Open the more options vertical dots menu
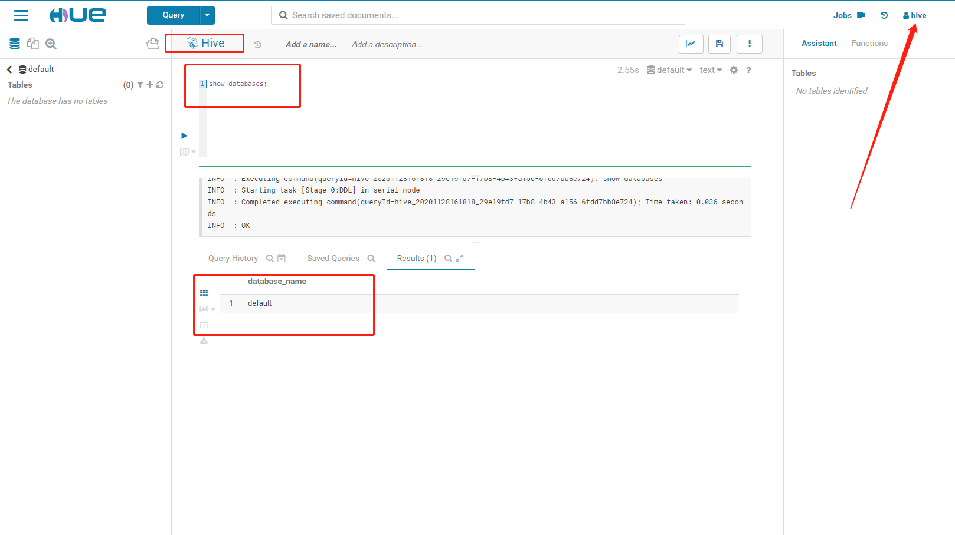Viewport: 955px width, 535px height. coord(750,44)
